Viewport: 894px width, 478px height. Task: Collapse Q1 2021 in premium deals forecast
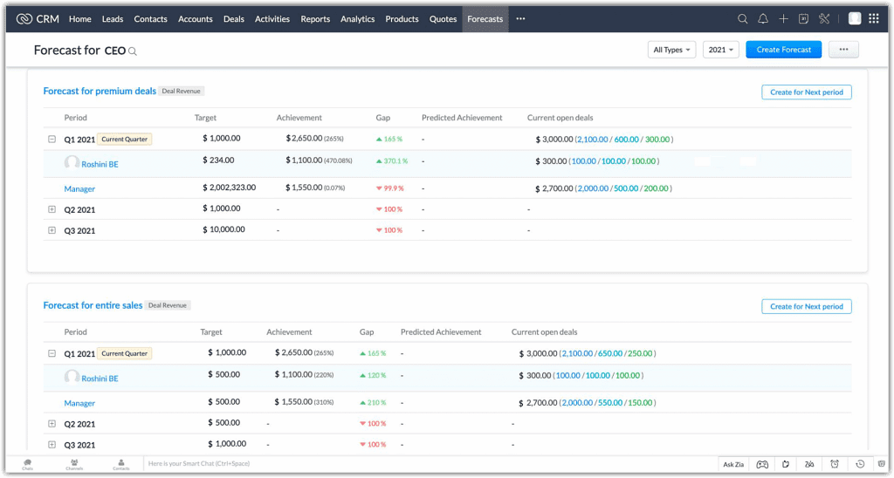(x=52, y=139)
